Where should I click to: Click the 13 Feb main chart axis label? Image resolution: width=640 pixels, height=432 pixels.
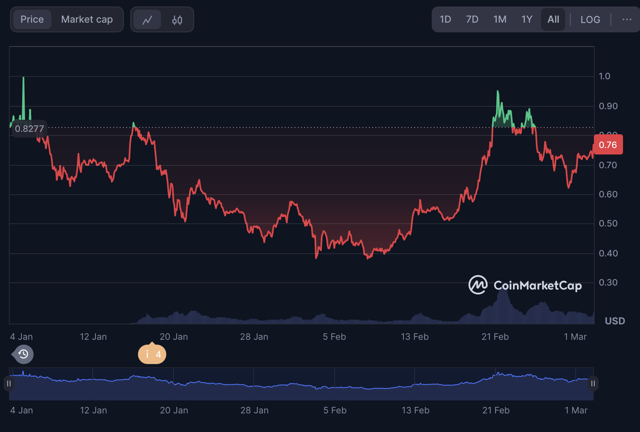coord(415,337)
